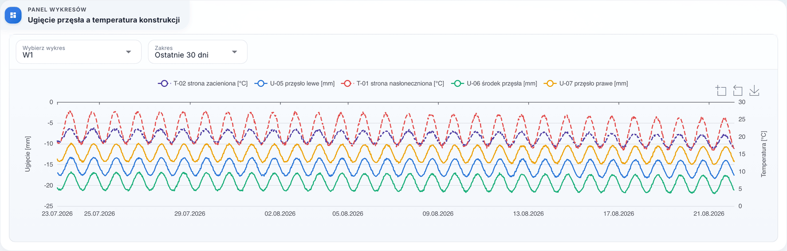This screenshot has height=251, width=787.
Task: Click the date label 02.08.2026
Action: coord(280,214)
